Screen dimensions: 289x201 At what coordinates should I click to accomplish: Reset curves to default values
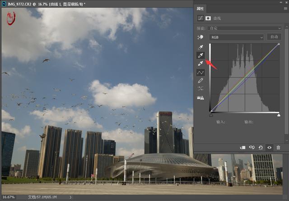tap(261, 147)
